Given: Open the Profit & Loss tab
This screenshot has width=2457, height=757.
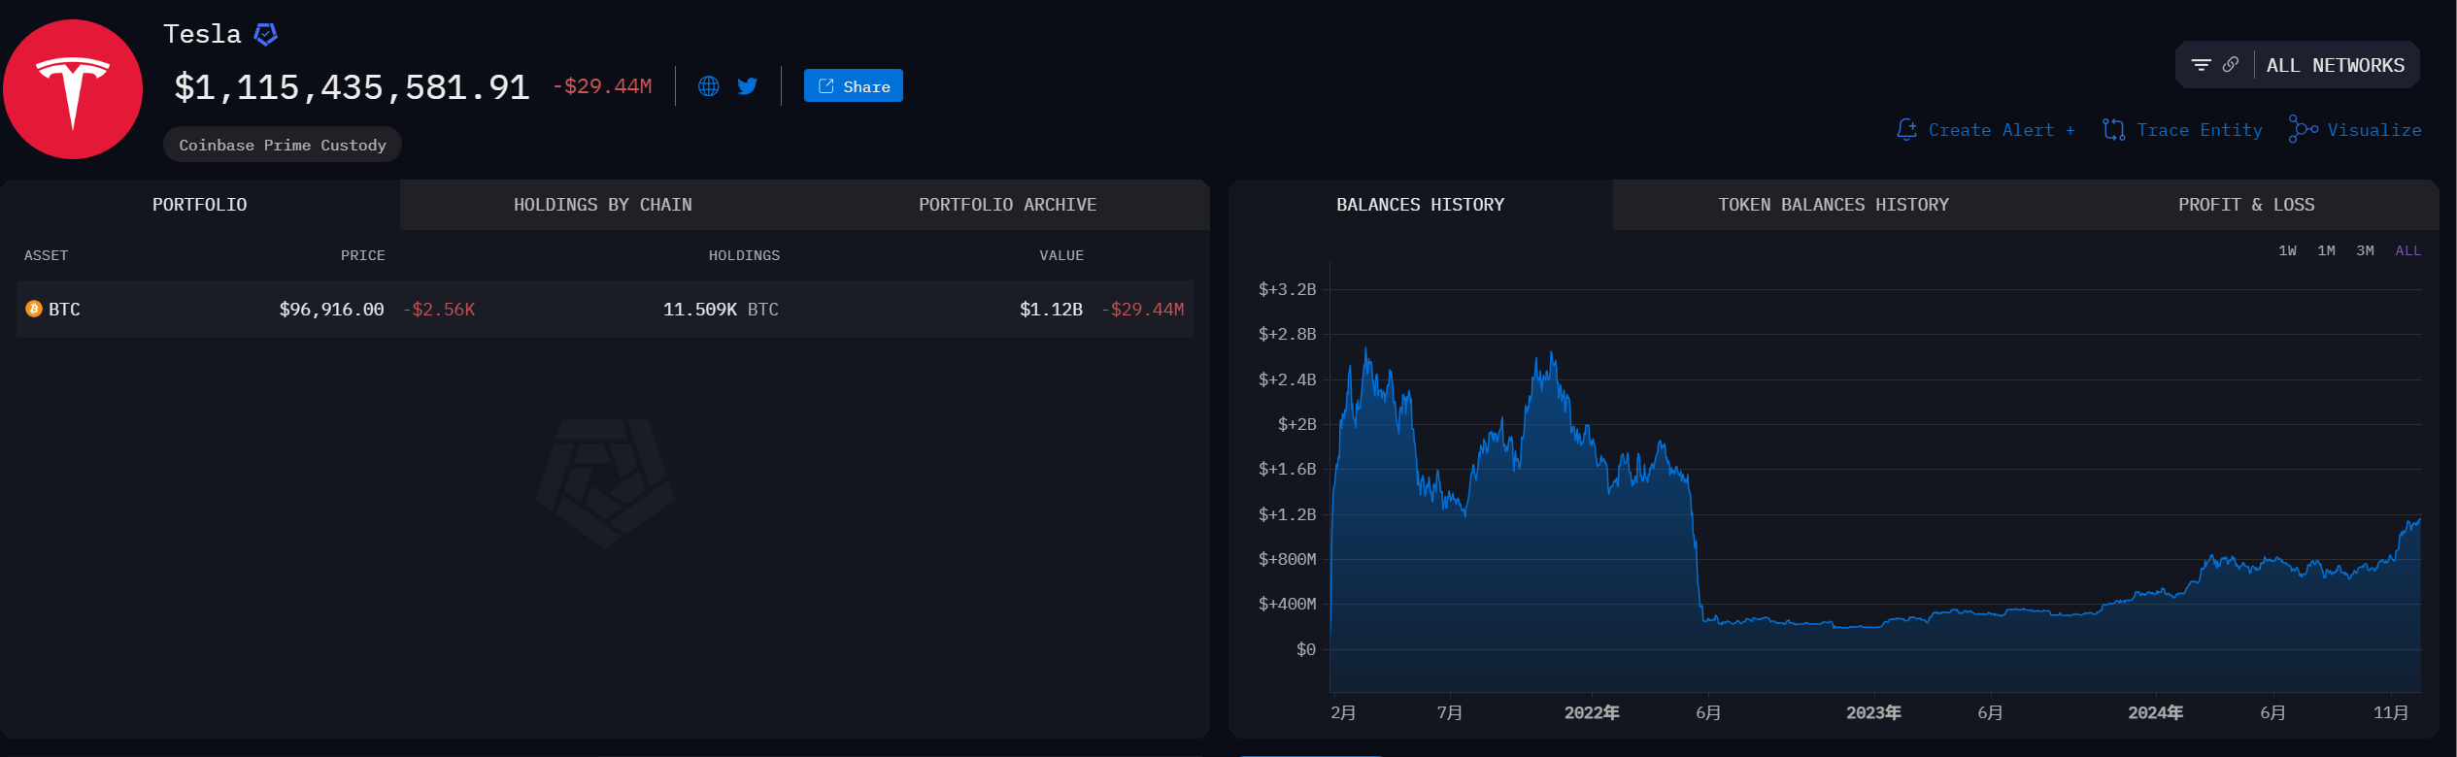Looking at the screenshot, I should (2245, 205).
